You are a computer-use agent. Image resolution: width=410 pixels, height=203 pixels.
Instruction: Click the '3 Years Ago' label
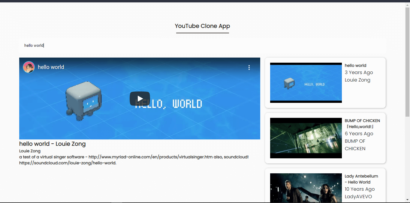click(x=359, y=73)
